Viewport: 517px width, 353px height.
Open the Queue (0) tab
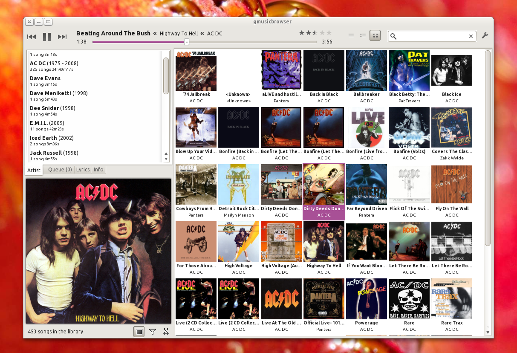pos(60,170)
